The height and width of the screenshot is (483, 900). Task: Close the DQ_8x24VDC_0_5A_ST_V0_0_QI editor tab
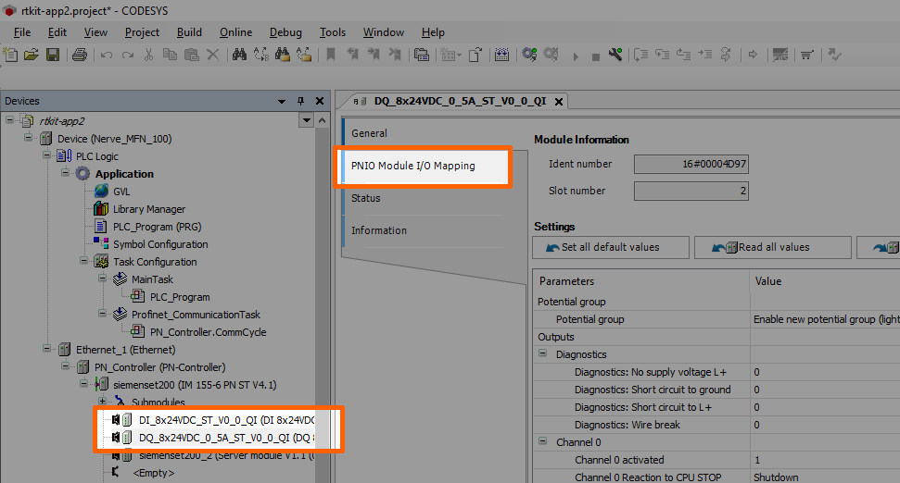tap(559, 101)
